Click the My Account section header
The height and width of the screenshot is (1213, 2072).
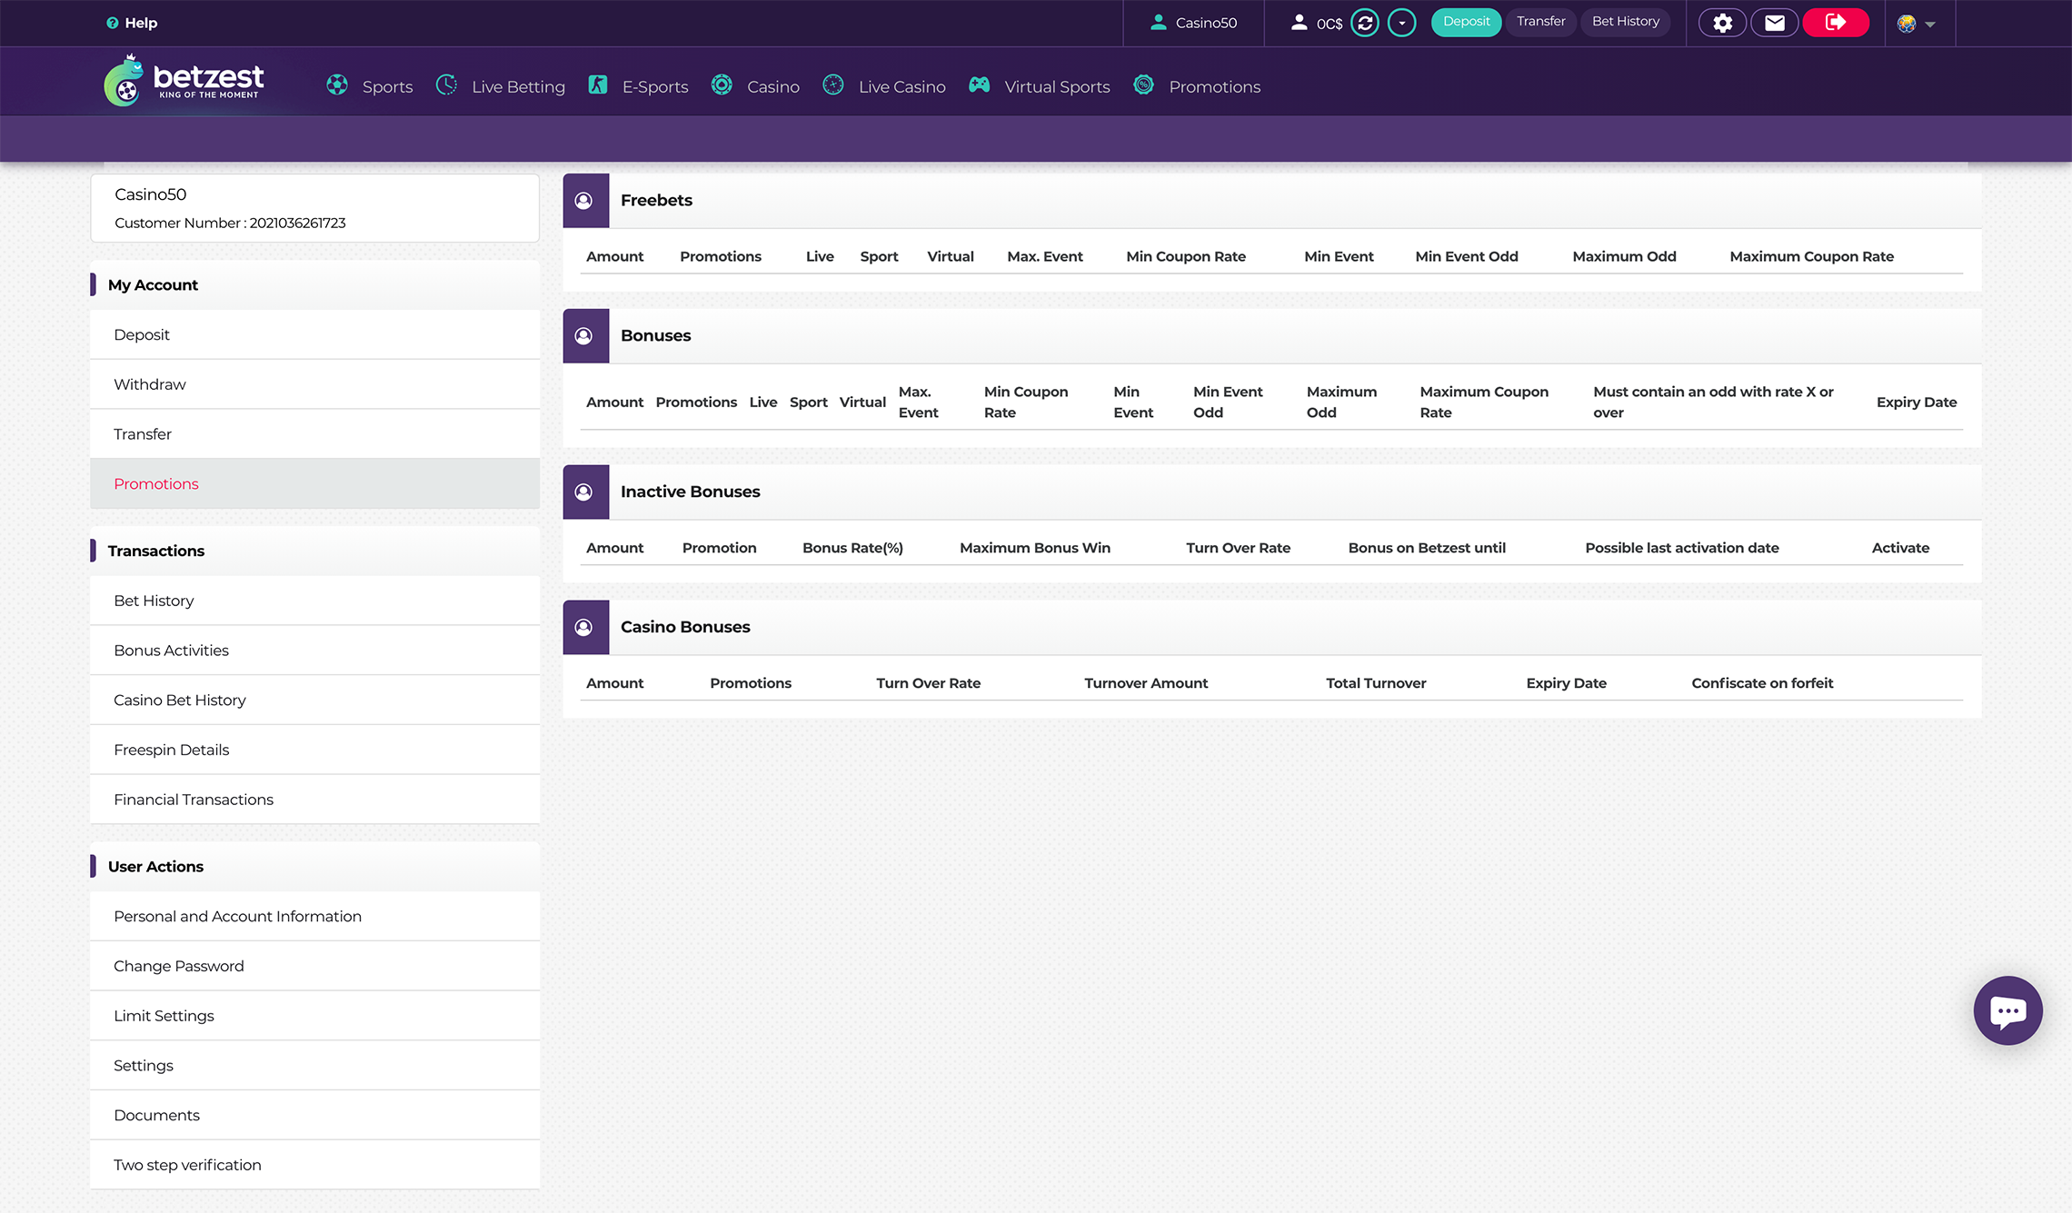coord(314,285)
